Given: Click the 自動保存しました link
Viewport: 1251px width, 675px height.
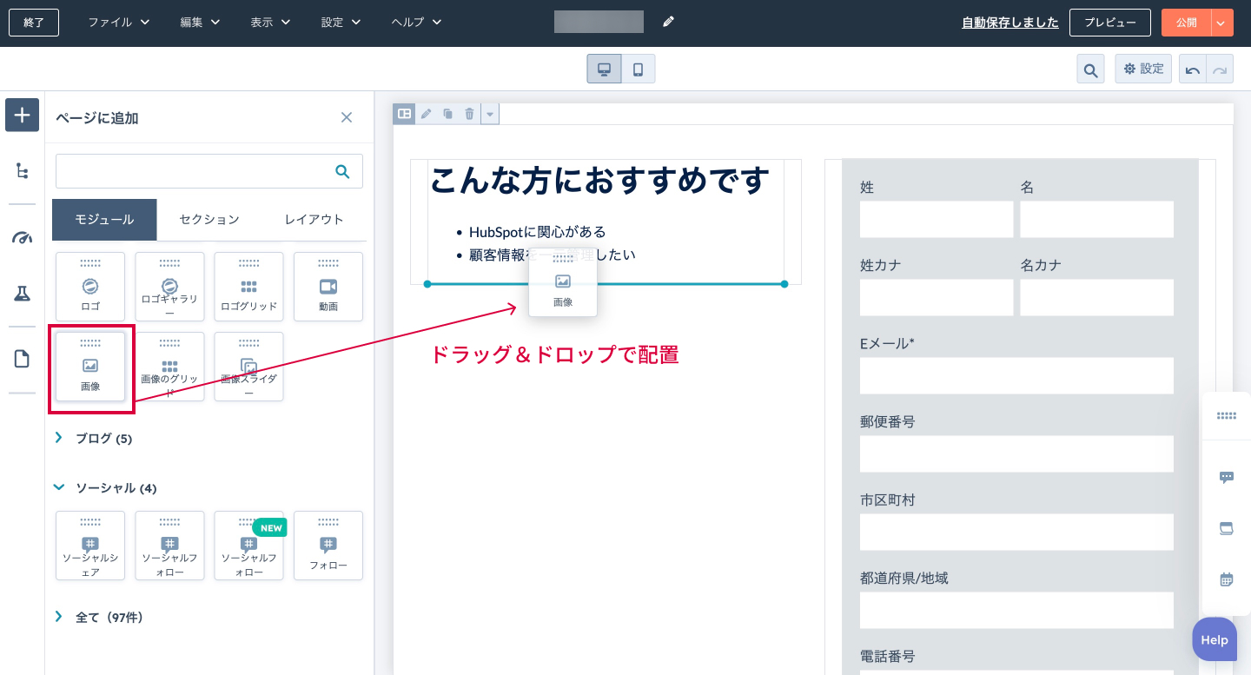Looking at the screenshot, I should coord(1010,23).
